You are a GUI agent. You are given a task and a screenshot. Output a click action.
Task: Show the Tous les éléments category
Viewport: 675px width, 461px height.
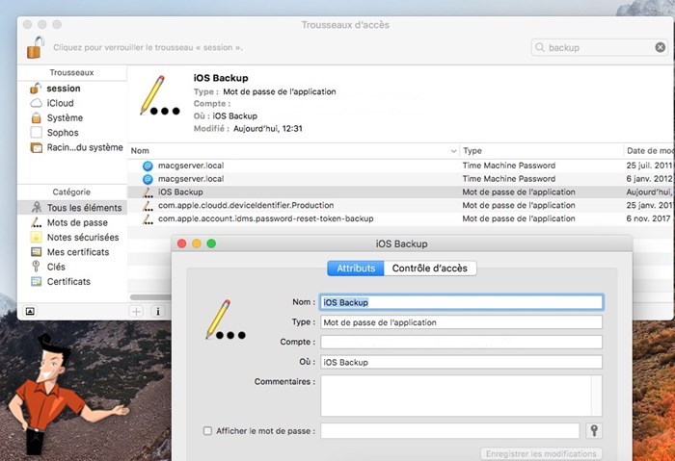72,208
